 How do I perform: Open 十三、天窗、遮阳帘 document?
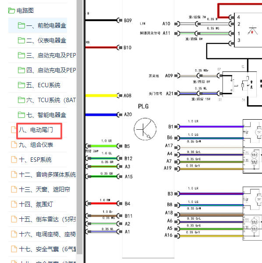click(x=44, y=189)
